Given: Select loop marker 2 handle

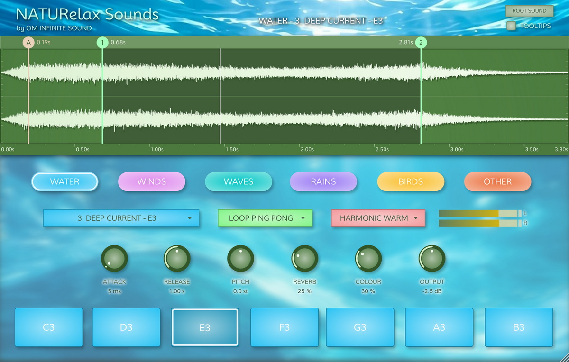Looking at the screenshot, I should pos(421,43).
